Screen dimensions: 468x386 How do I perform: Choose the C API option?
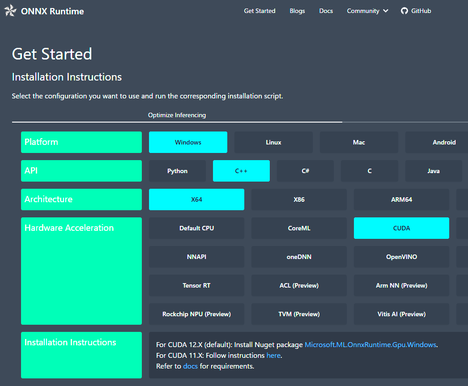pos(370,171)
